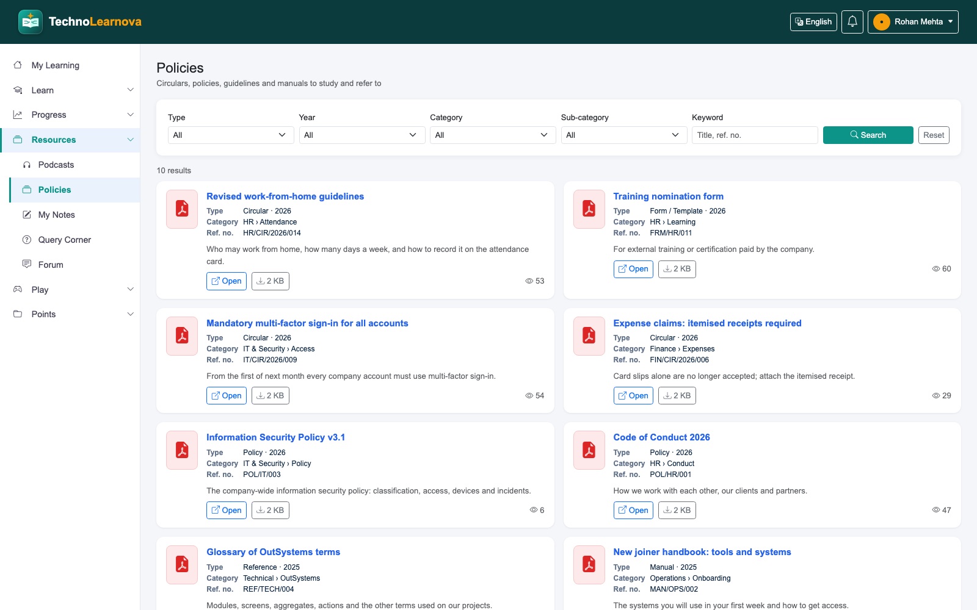
Task: Open the Type filter dropdown
Action: pos(231,135)
